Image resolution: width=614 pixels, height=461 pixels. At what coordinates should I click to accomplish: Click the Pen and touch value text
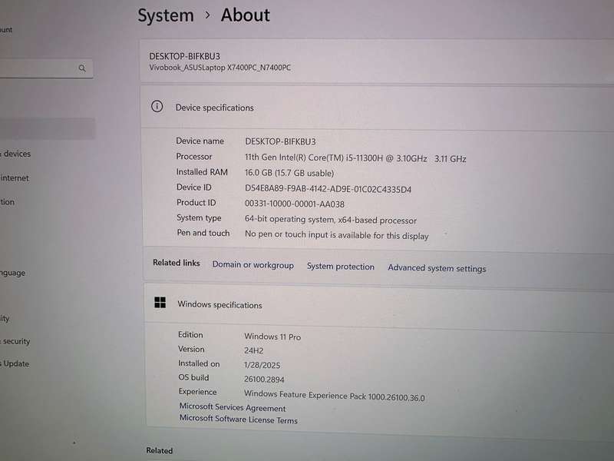coord(337,235)
